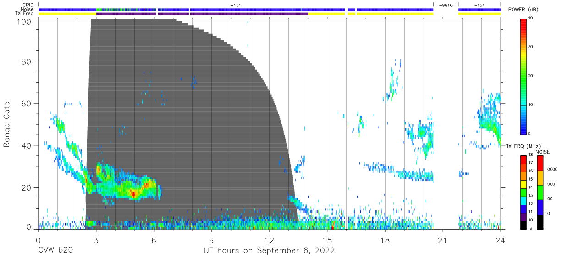Screen dimensions: 563x260
Task: Click the NOISE scale value 1
Action: pyautogui.click(x=546, y=228)
